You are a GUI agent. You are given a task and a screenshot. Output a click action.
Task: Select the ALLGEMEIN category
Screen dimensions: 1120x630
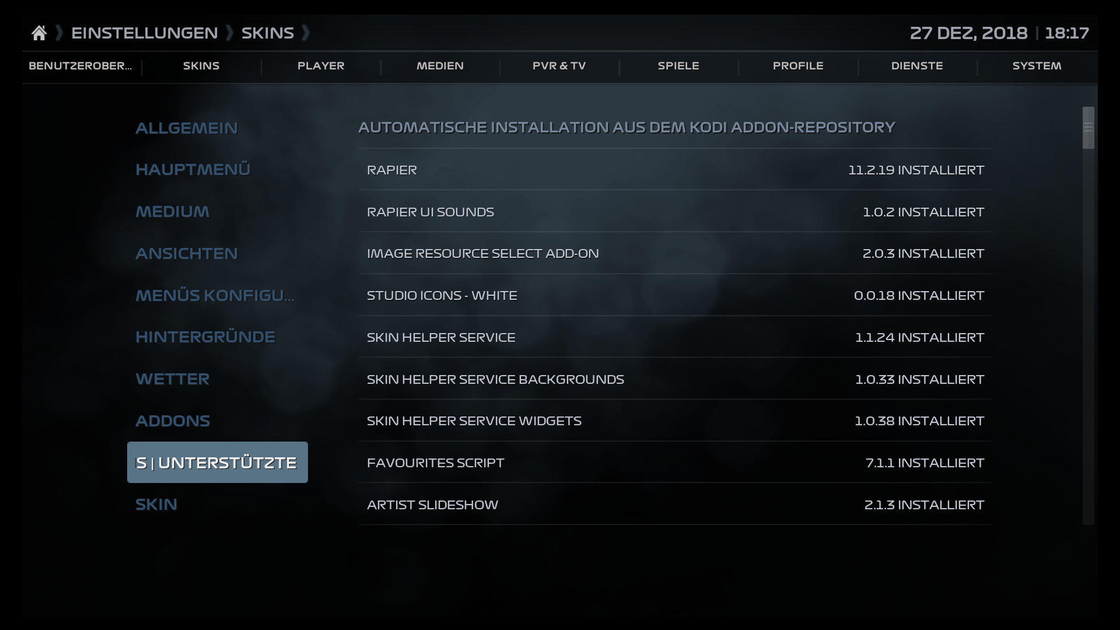pos(187,128)
